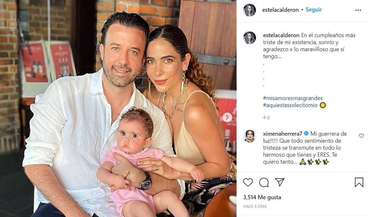Open ximenaherrera7's profile avatar
This screenshot has width=368, height=217.
(x=249, y=136)
